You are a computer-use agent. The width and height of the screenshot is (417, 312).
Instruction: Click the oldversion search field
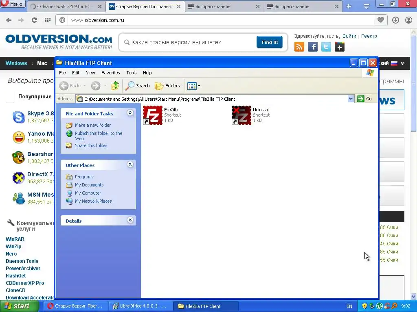pyautogui.click(x=189, y=42)
